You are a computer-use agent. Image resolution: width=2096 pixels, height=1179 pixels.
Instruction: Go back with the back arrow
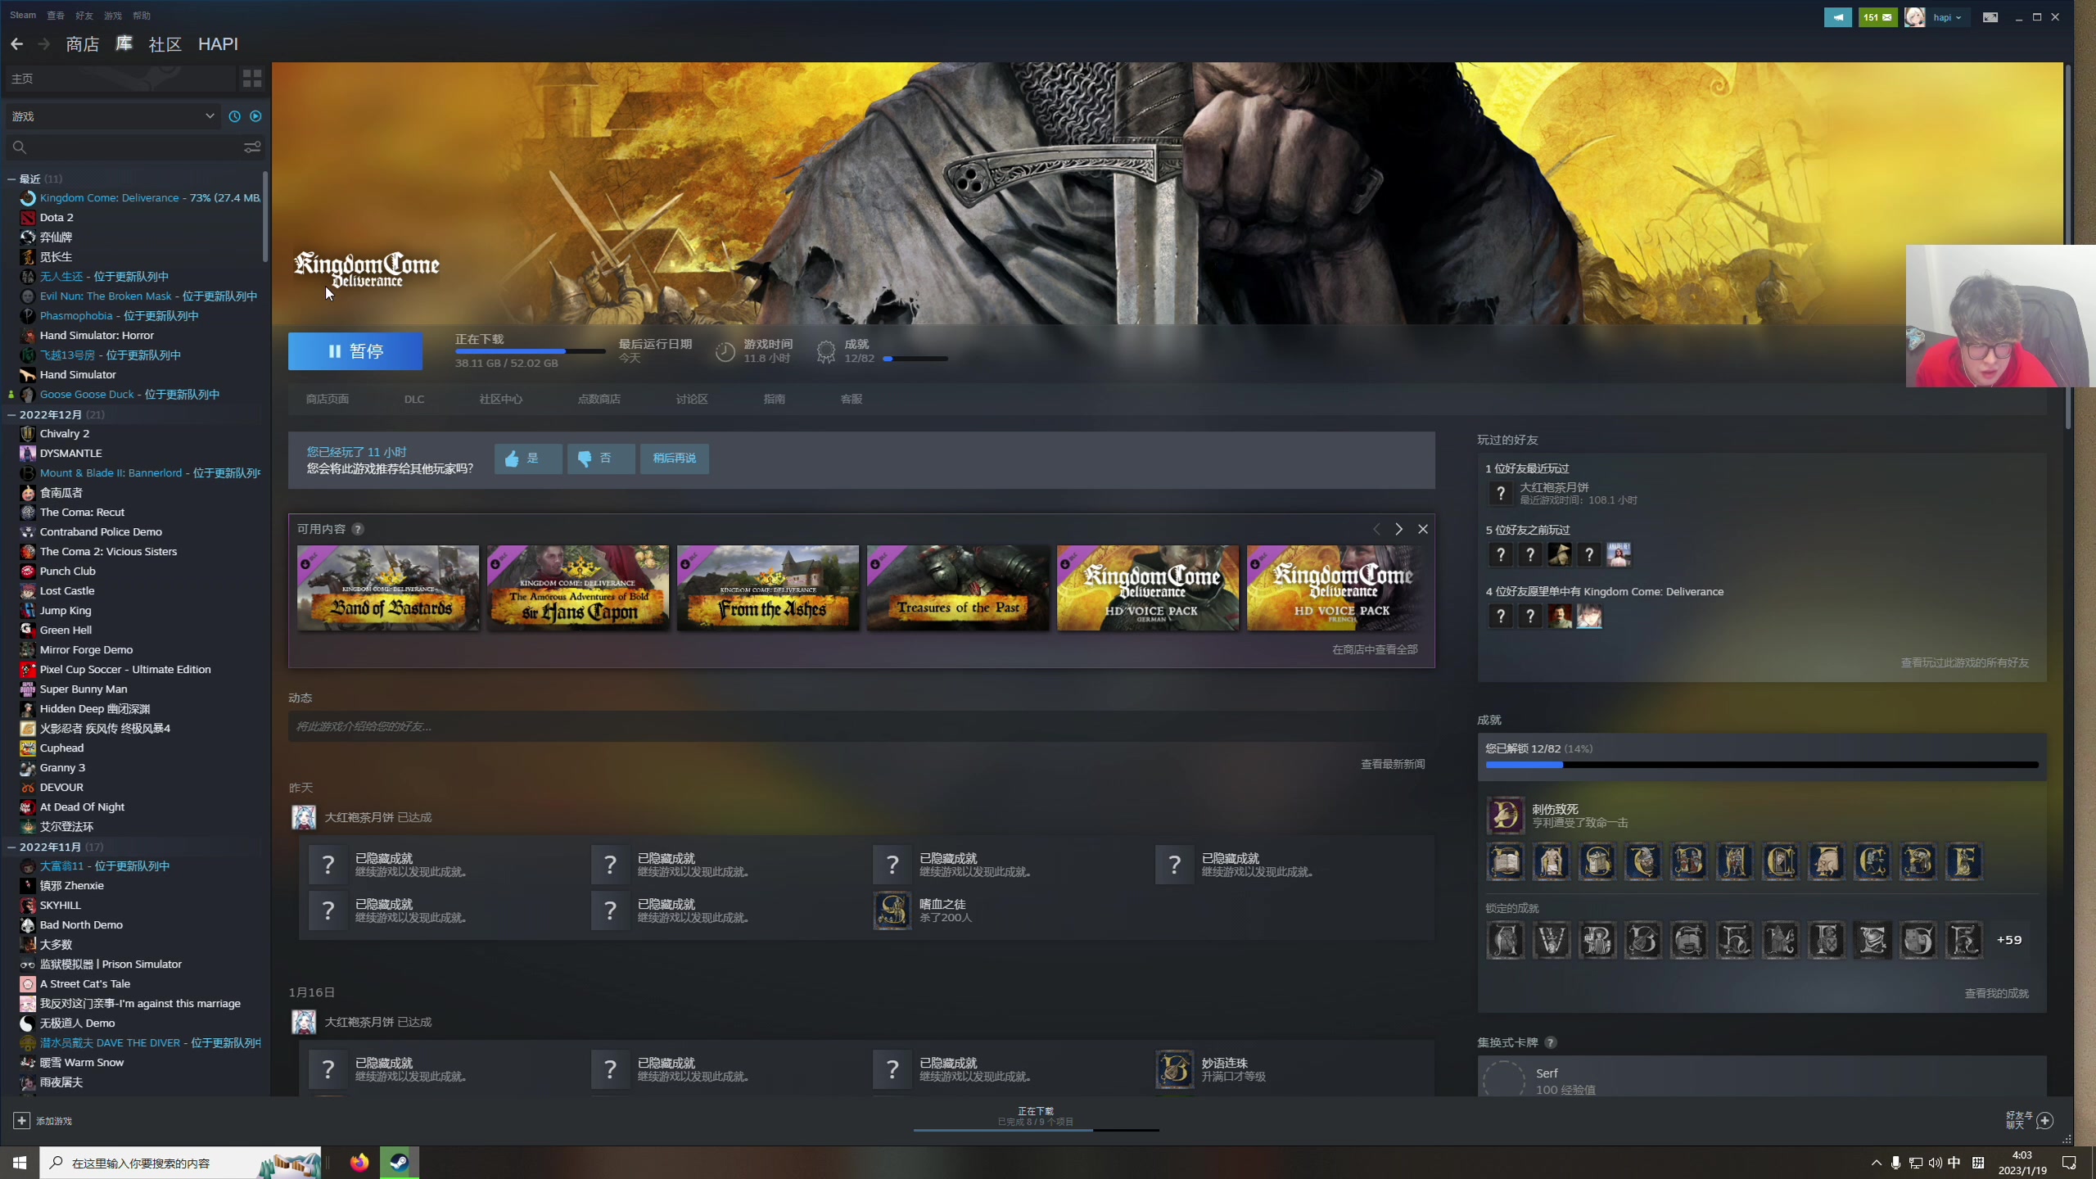point(16,44)
